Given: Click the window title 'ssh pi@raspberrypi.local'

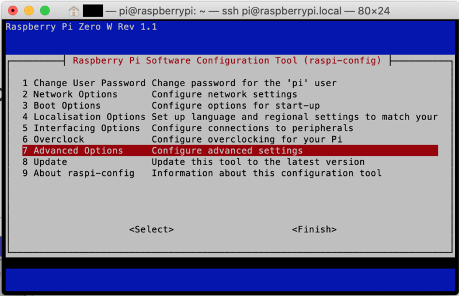Looking at the screenshot, I should (x=282, y=11).
